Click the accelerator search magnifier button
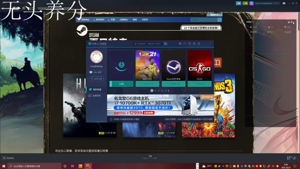 tap(165, 44)
